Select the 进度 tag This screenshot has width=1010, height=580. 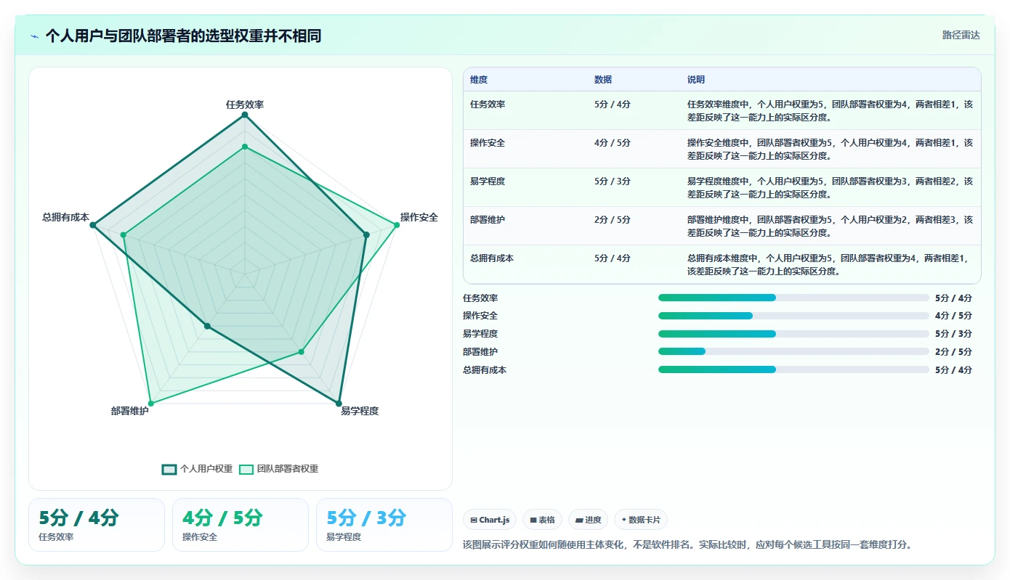point(589,520)
